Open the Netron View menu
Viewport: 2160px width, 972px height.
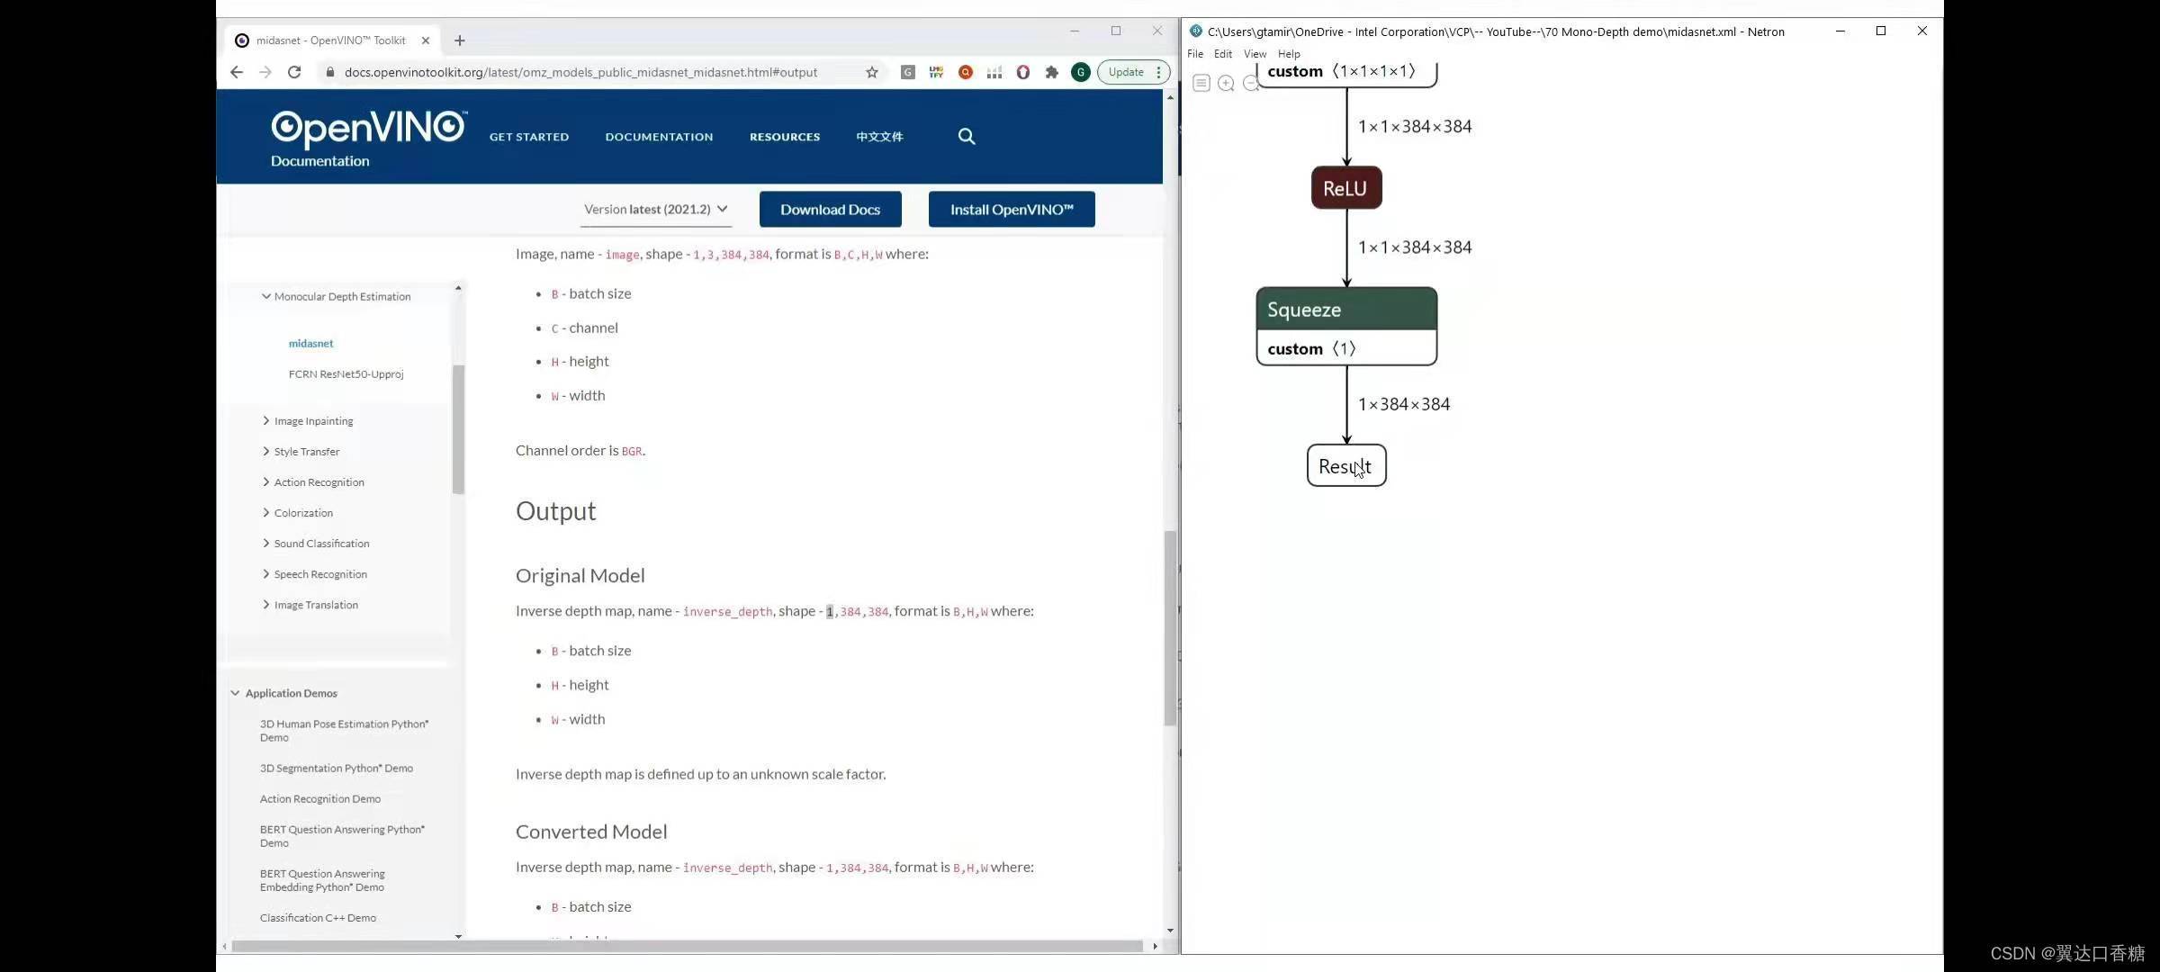point(1255,54)
